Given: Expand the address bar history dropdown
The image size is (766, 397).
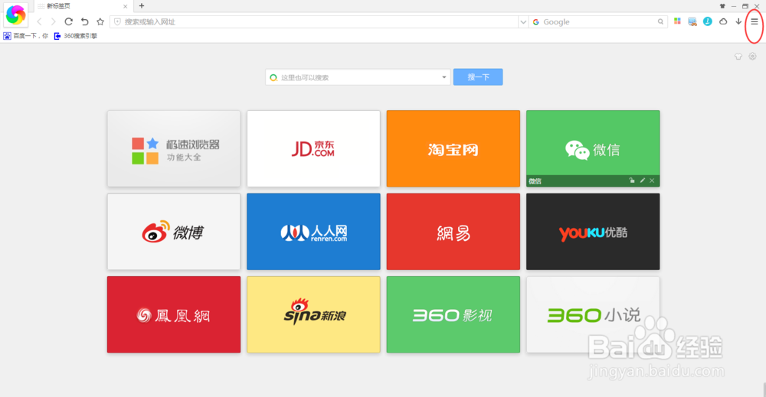Looking at the screenshot, I should [523, 22].
